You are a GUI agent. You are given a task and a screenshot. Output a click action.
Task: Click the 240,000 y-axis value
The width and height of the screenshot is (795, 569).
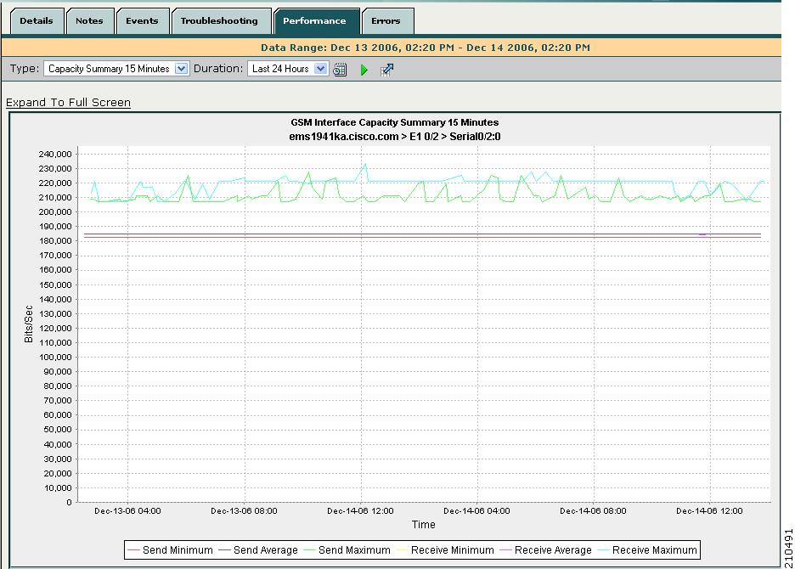[55, 155]
